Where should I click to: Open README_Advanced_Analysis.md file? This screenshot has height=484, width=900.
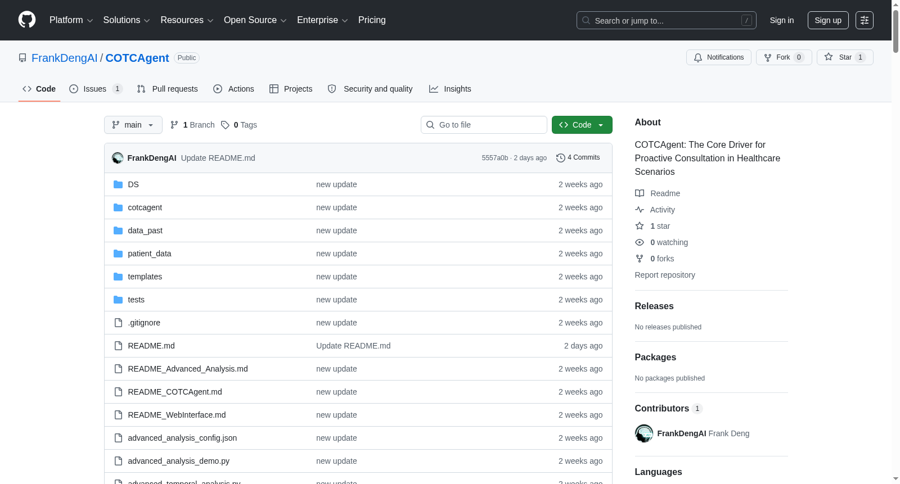point(188,369)
